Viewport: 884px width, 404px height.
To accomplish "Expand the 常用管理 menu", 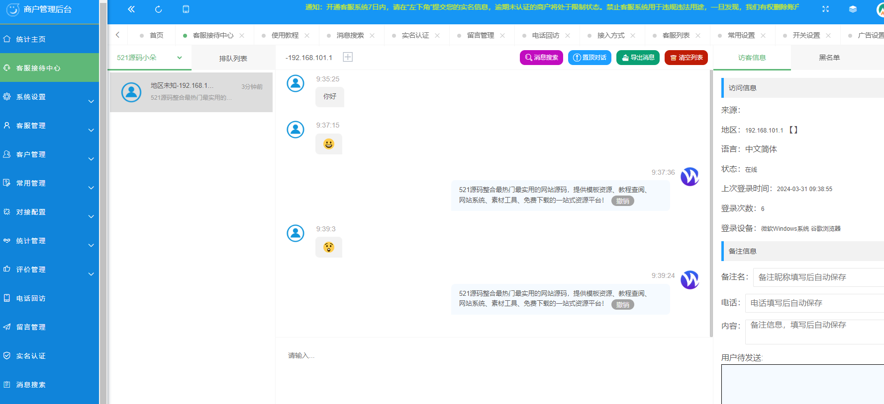I will click(91, 188).
